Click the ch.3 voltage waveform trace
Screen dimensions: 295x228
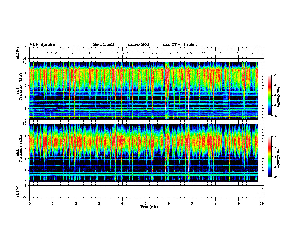coord(144,191)
